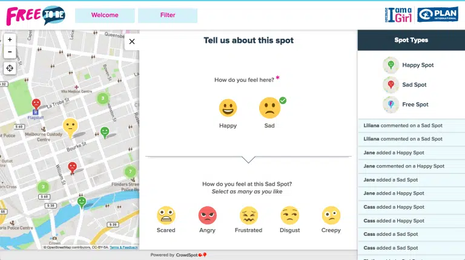The image size is (465, 260).
Task: Click the green happy pin near Bourke St
Action: pyautogui.click(x=105, y=132)
